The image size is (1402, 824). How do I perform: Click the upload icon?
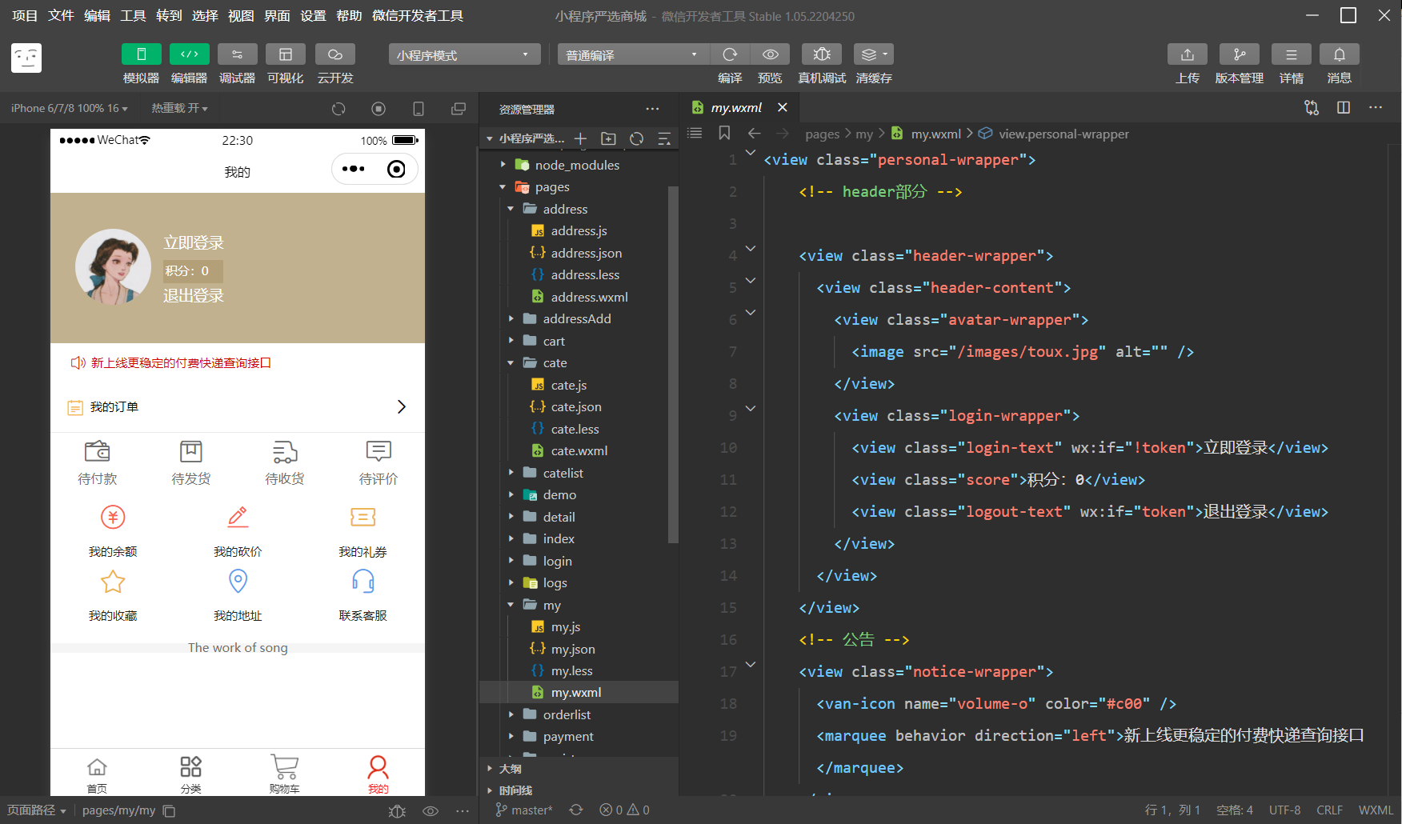point(1188,54)
